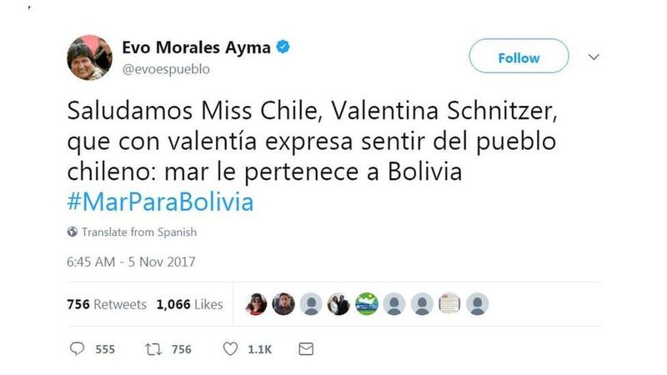The image size is (667, 375).
Task: Click the globe icon beside Translate
Action: [73, 232]
